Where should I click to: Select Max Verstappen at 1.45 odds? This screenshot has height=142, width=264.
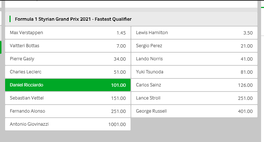click(68, 33)
